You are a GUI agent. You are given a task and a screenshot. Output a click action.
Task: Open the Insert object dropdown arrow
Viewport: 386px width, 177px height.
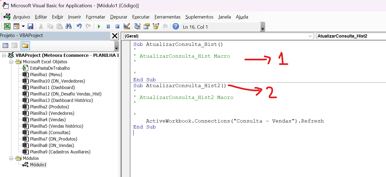point(23,27)
